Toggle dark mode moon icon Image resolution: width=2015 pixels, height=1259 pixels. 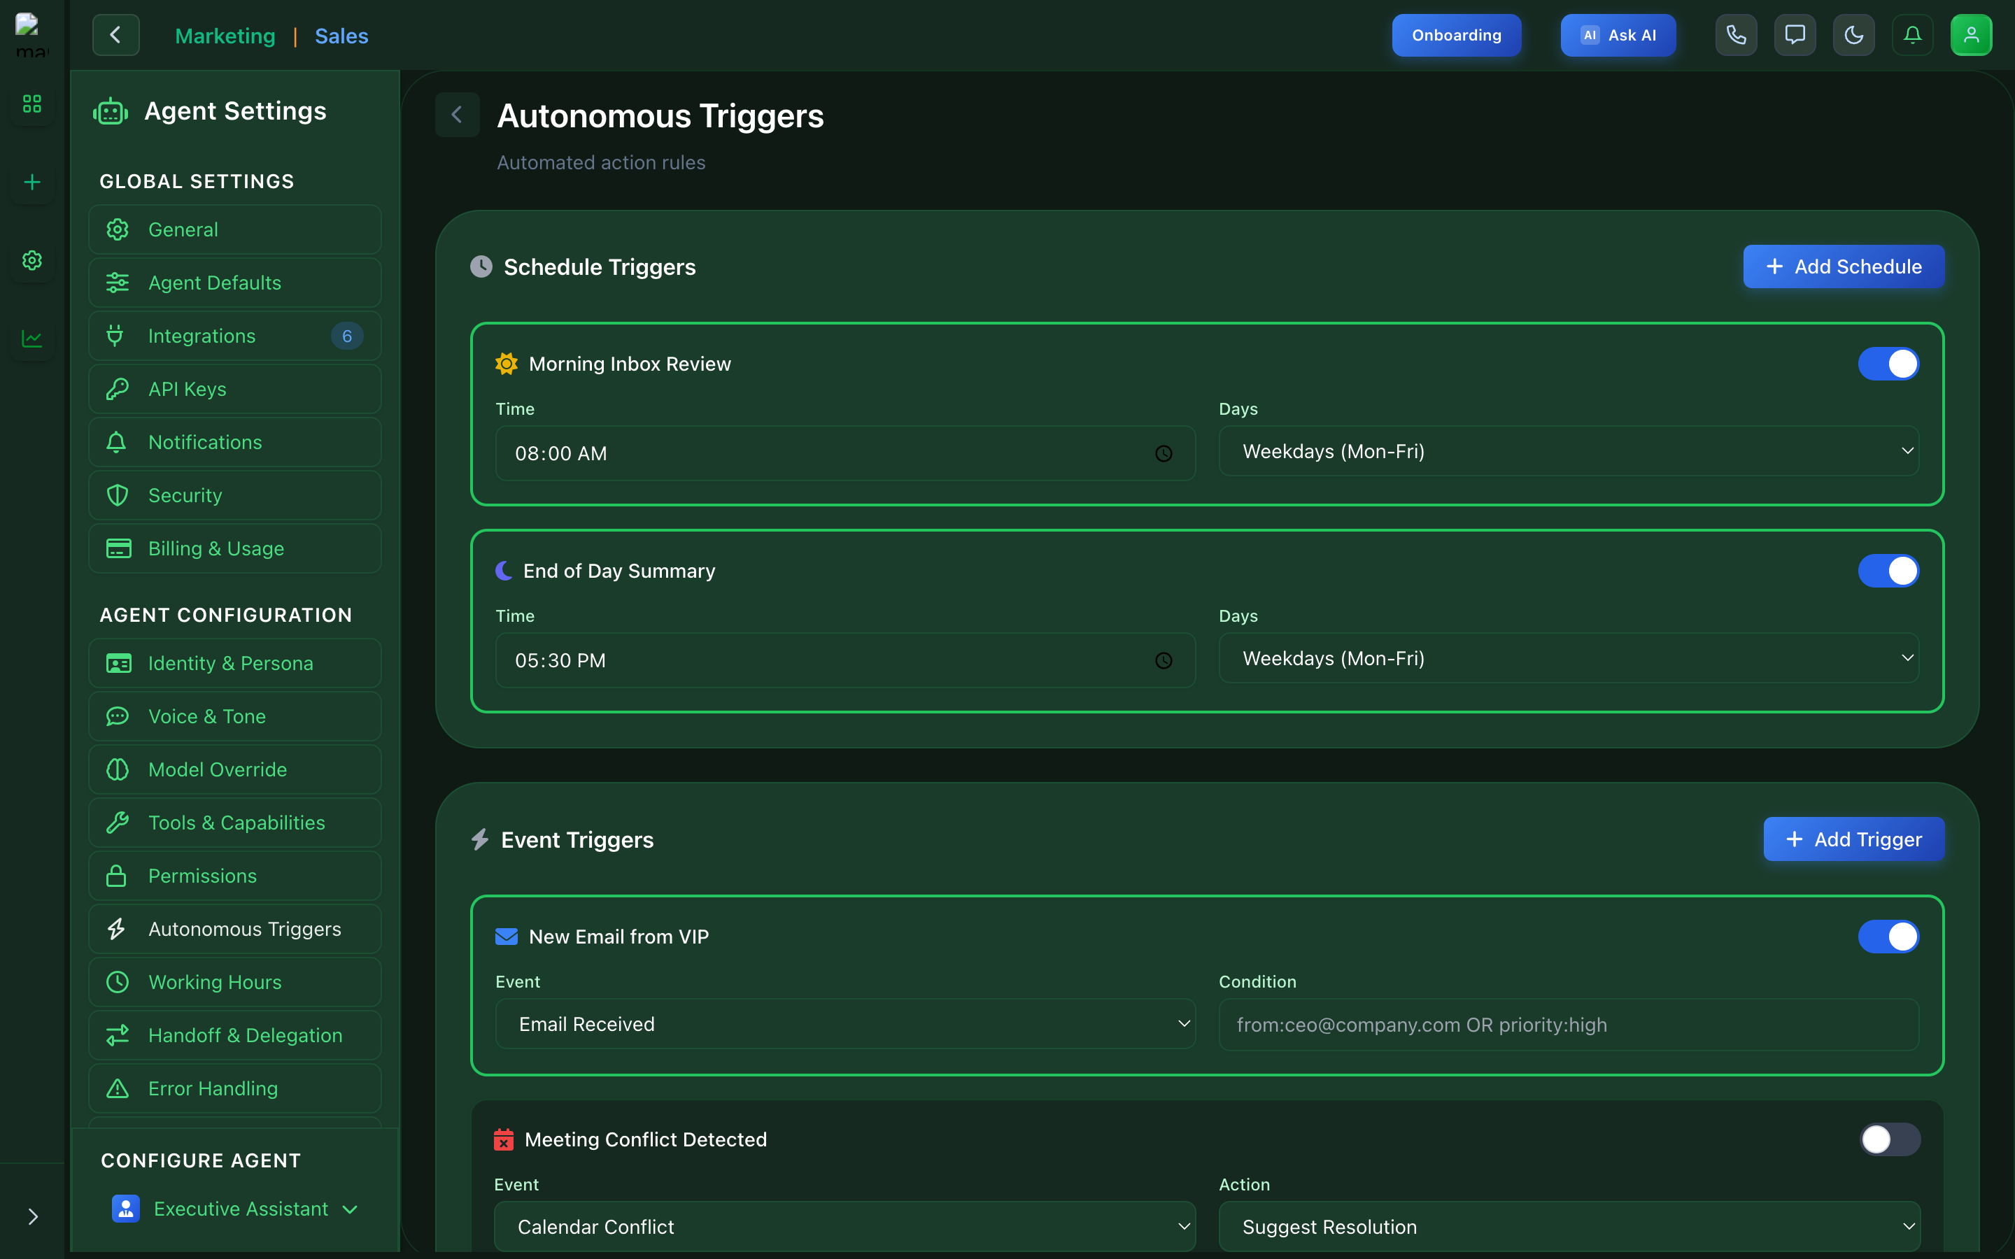(1853, 35)
